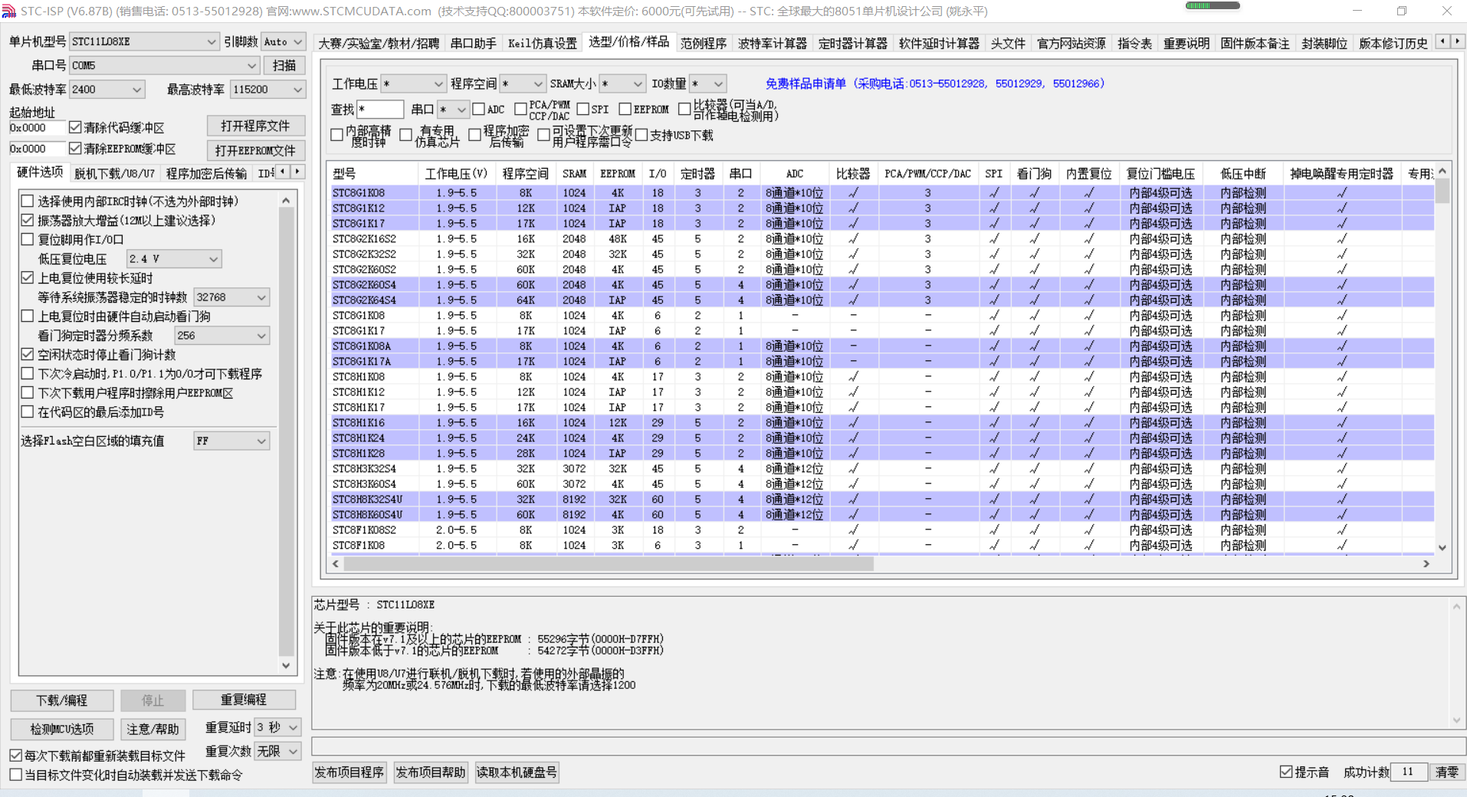Image resolution: width=1467 pixels, height=797 pixels.
Task: Uncheck 每次下载前都重新装载目标文件
Action: [15, 756]
